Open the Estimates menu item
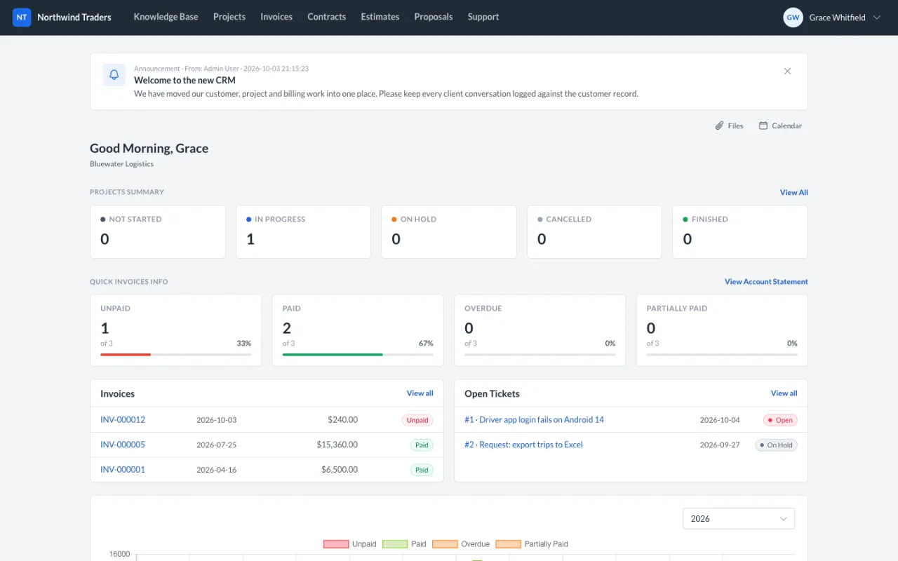Screen dimensions: 898x561 point(380,17)
